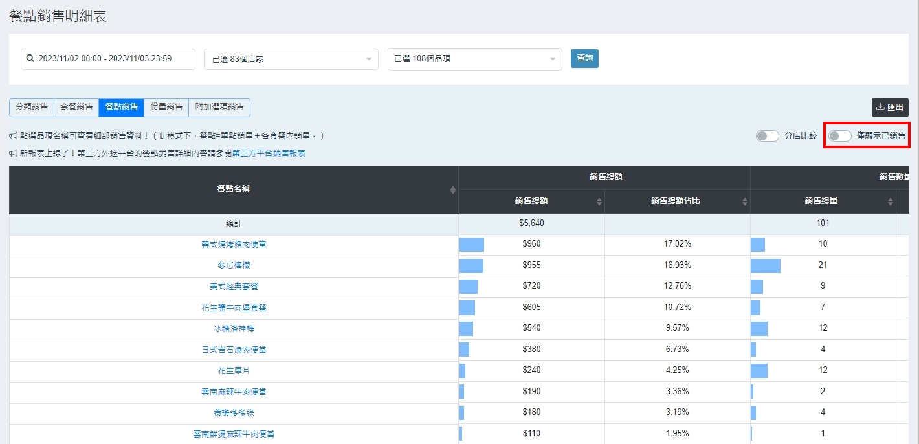Click sort icon on 餐點名稱 column header
Image resolution: width=919 pixels, height=444 pixels.
click(452, 190)
